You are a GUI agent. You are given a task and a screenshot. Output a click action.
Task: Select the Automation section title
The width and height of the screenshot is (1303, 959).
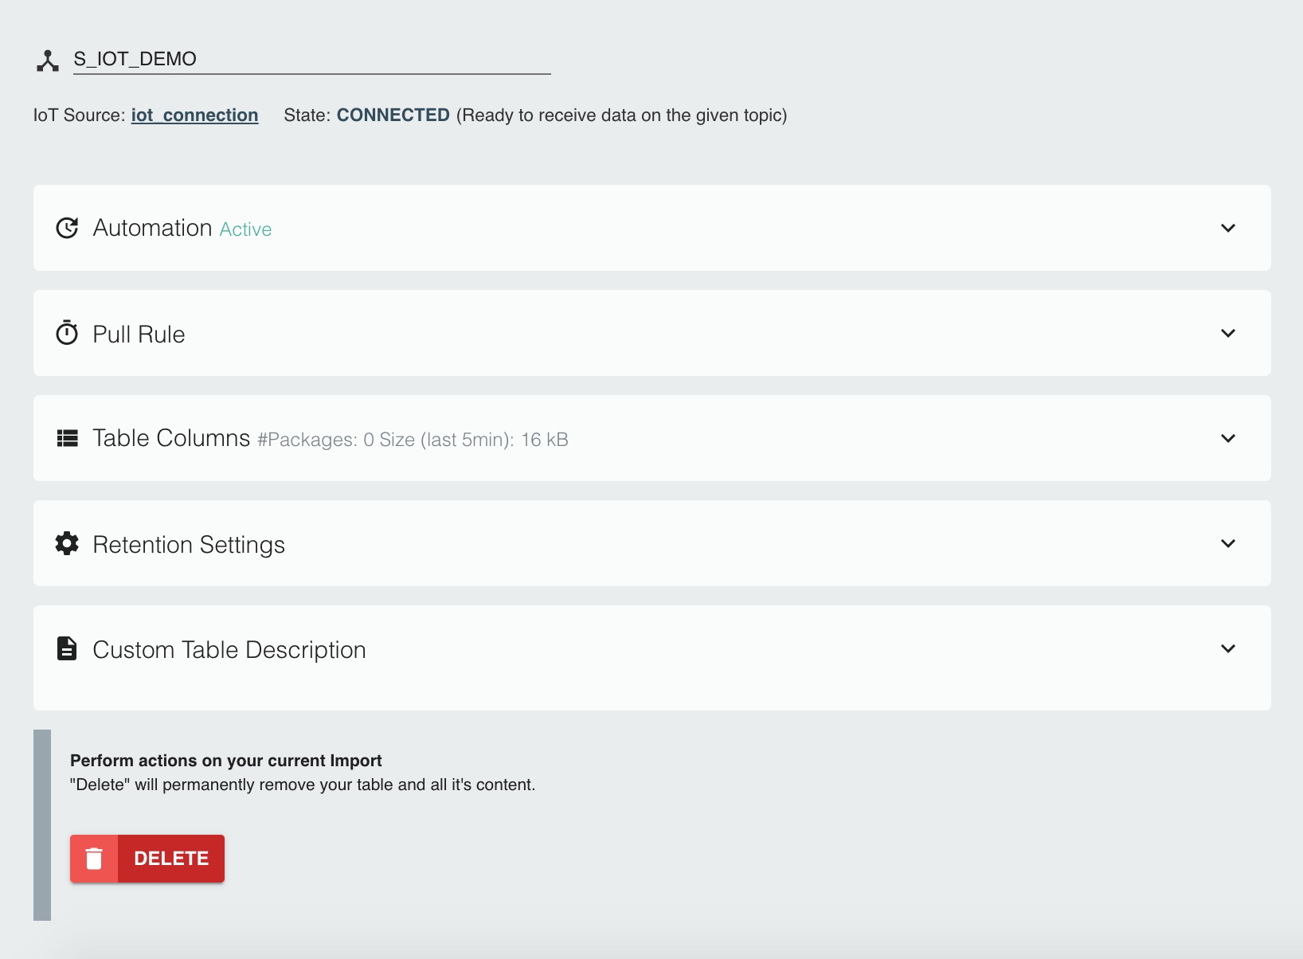point(152,228)
